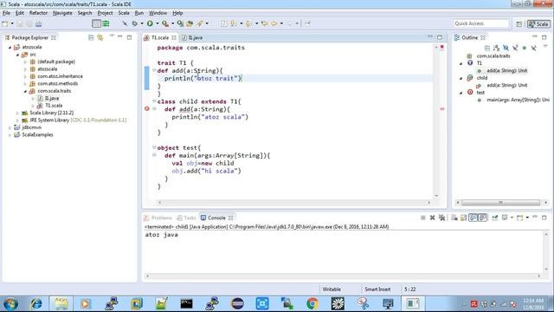554x312 pixels.
Task: Click the green Run button in toolbar
Action: [x=150, y=23]
